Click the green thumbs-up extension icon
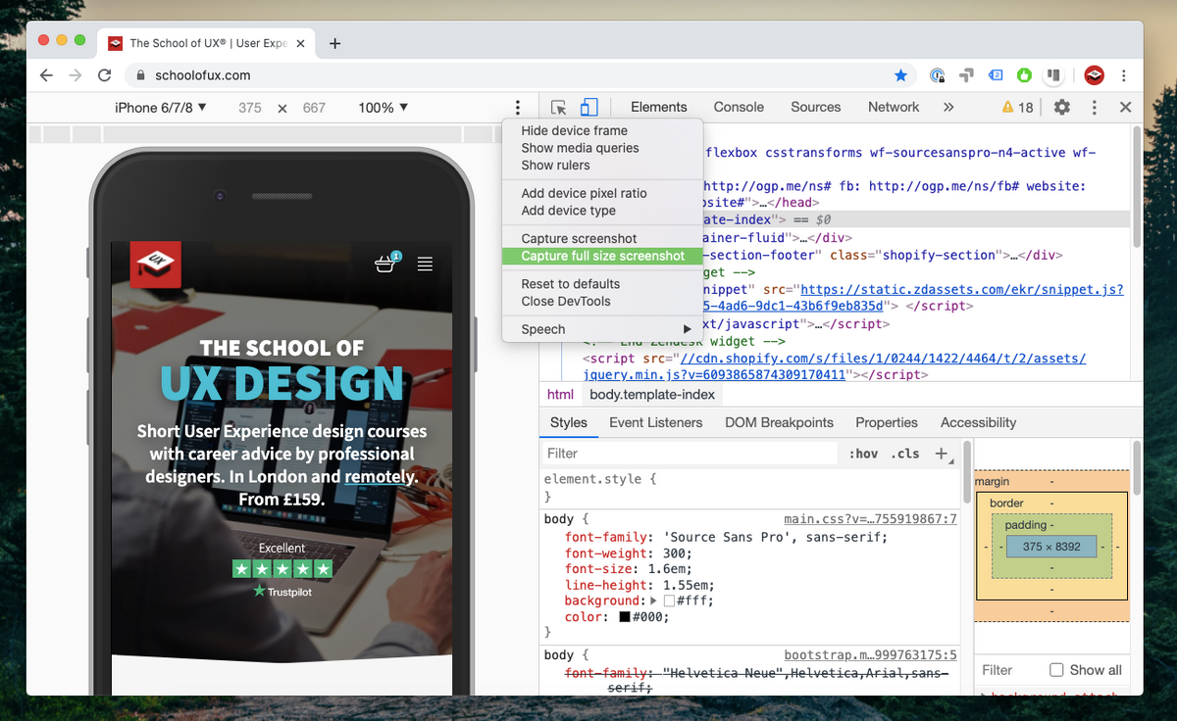This screenshot has width=1177, height=721. pyautogui.click(x=1025, y=75)
